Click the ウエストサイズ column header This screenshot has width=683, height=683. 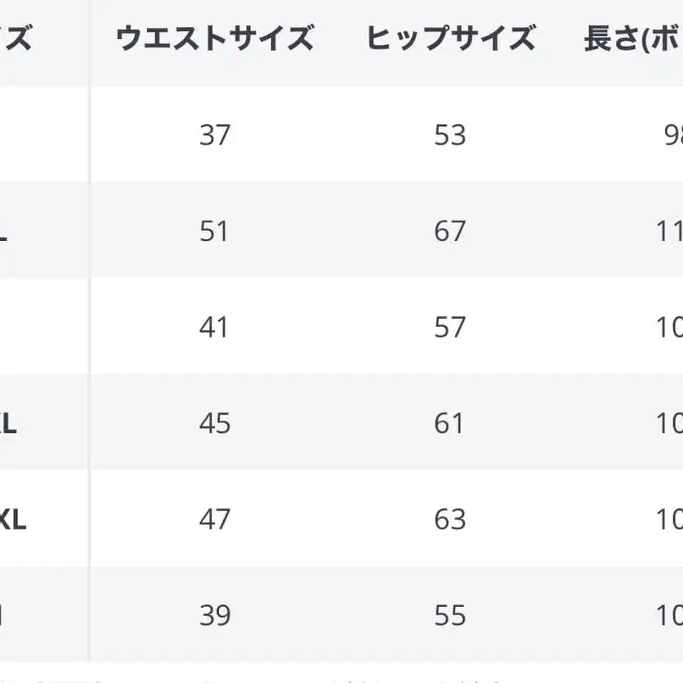(x=214, y=38)
